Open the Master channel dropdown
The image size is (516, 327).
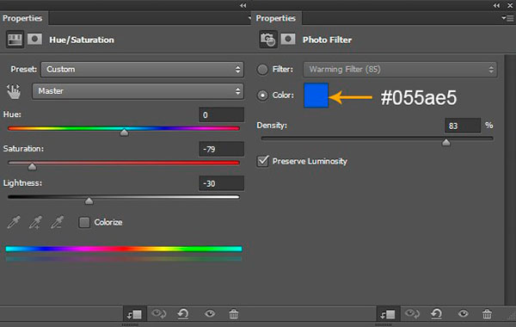pyautogui.click(x=138, y=91)
